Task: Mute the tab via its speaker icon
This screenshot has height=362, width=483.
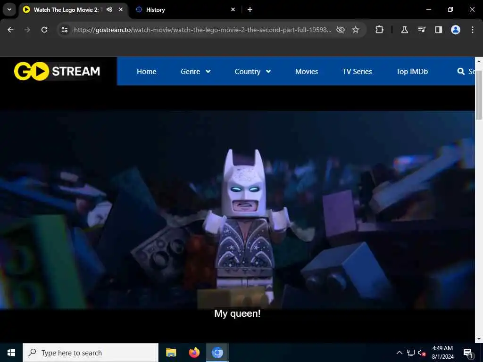Action: tap(109, 9)
